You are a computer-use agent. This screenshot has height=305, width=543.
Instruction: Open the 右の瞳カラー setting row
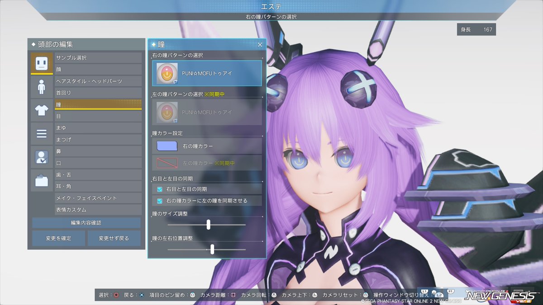point(207,146)
